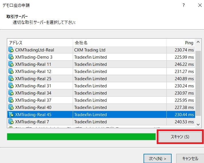Sort the list by 会社名 column header
Screen dimensions: 204x163
(x=119, y=43)
